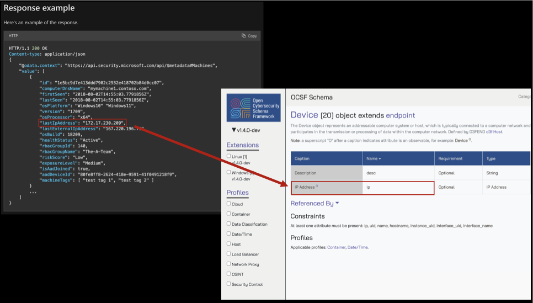The height and width of the screenshot is (303, 533).
Task: Check the Security Control profile checkbox
Action: pos(230,284)
